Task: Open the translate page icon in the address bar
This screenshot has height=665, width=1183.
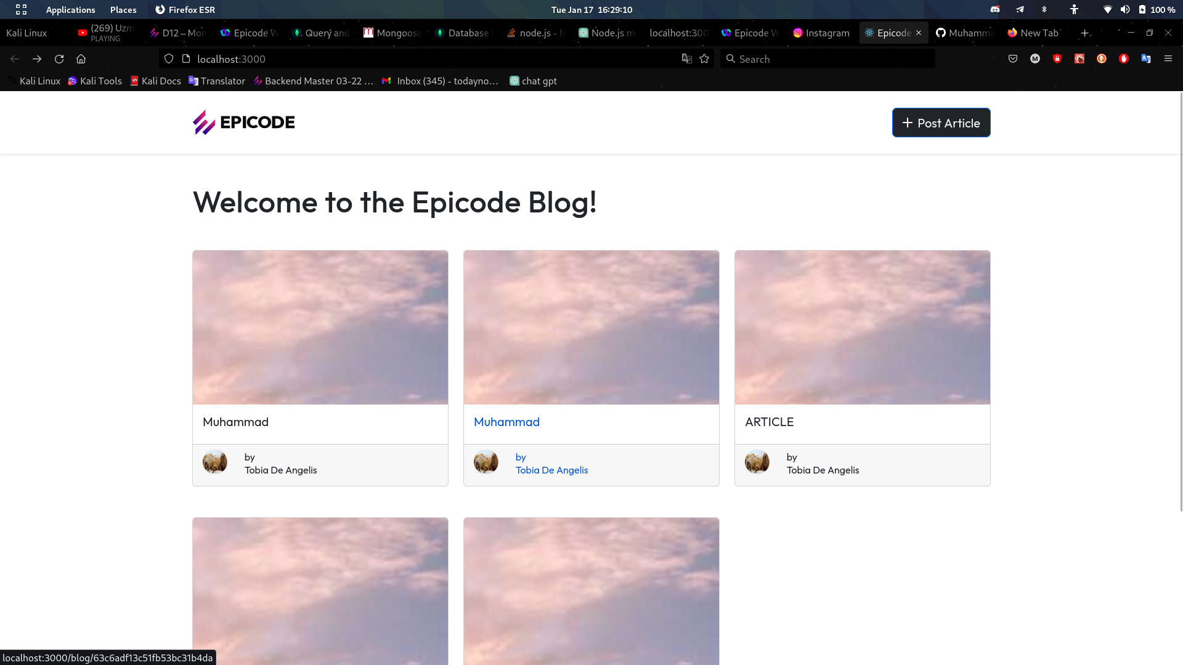Action: [x=686, y=59]
